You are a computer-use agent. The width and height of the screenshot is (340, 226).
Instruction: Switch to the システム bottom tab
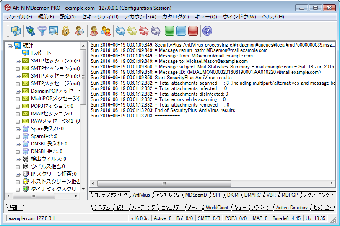click(x=102, y=208)
